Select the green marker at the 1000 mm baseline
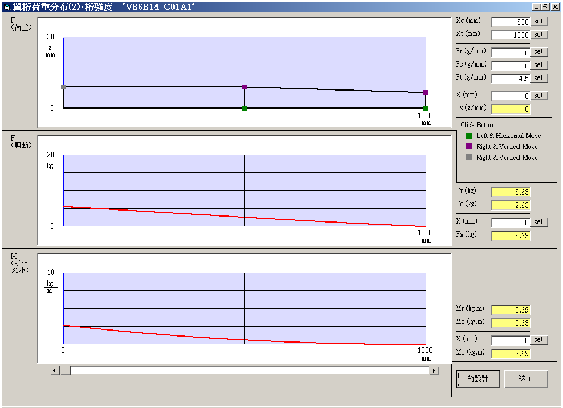The image size is (563, 408). coord(426,109)
